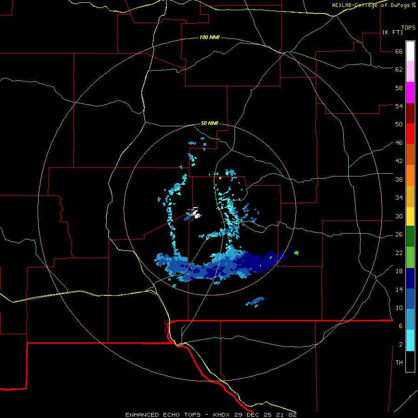The width and height of the screenshot is (418, 418).
Task: Click the navy 14 kft legend swatch
Action: [410, 278]
